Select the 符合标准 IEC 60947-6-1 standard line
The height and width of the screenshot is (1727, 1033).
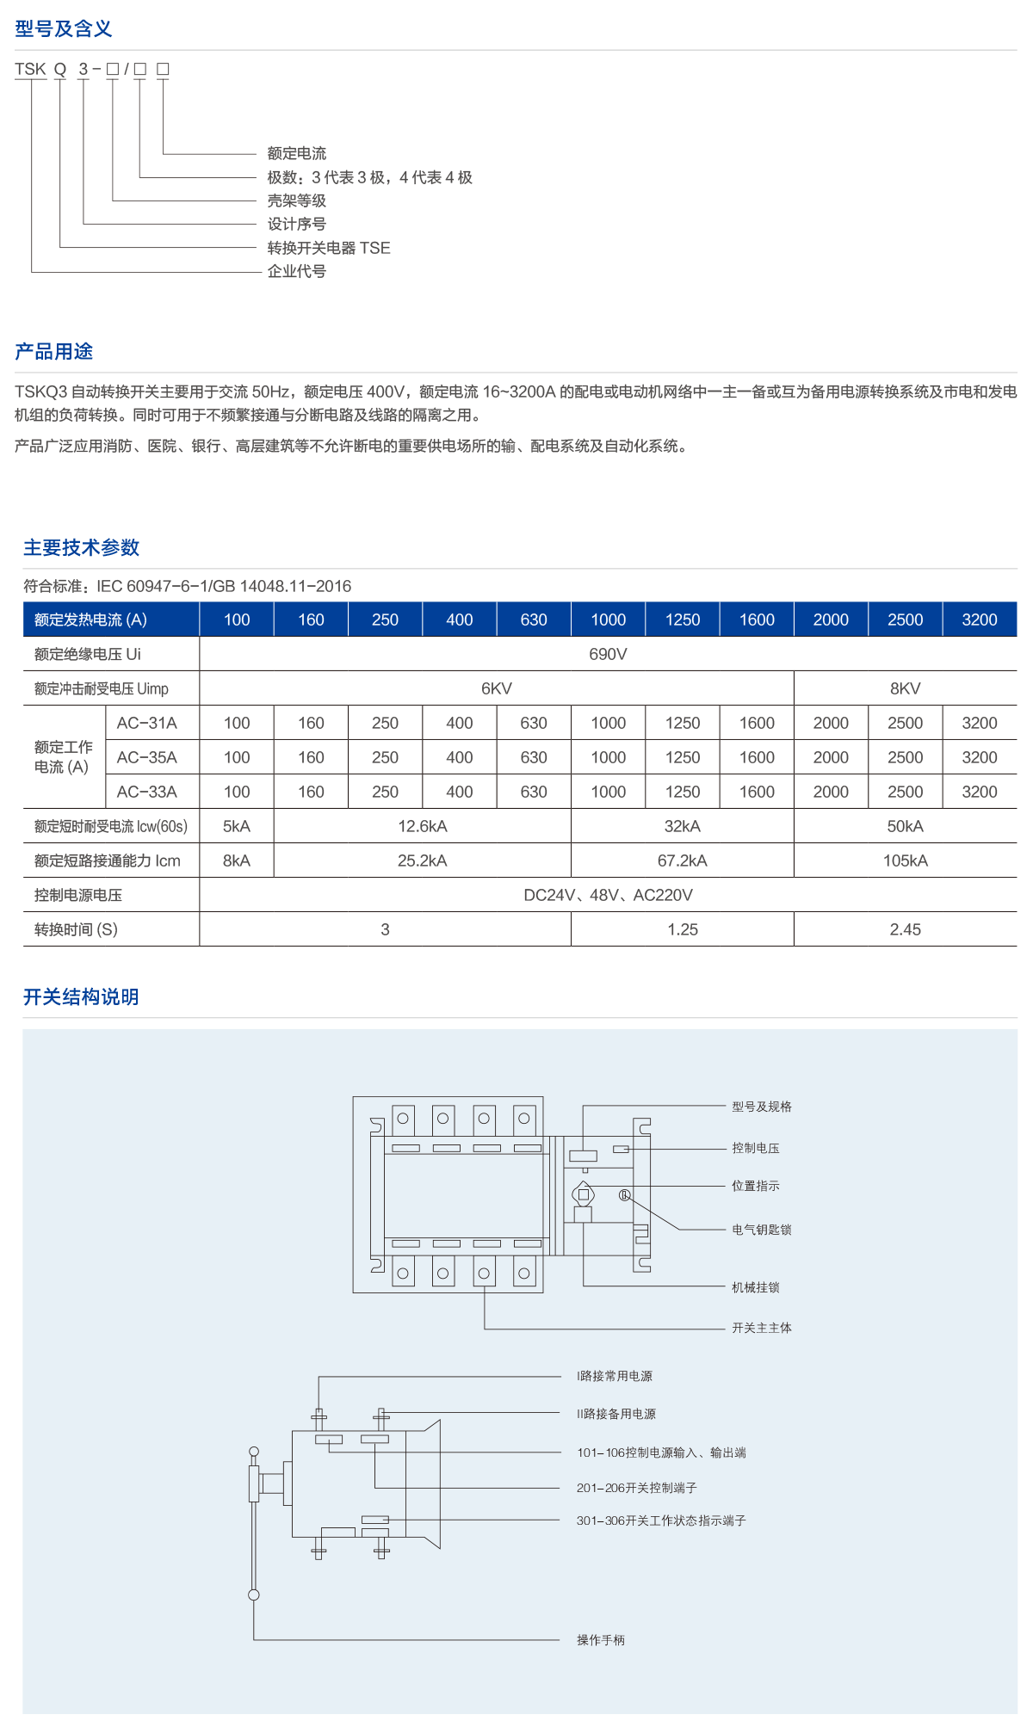click(x=188, y=586)
